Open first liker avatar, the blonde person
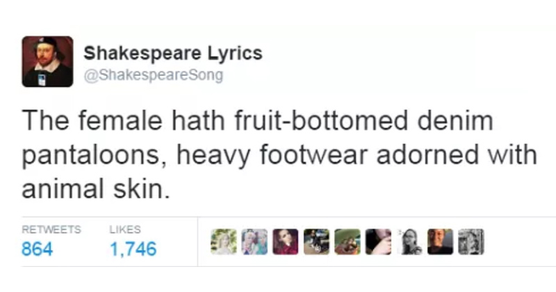556x292 pixels. (224, 241)
